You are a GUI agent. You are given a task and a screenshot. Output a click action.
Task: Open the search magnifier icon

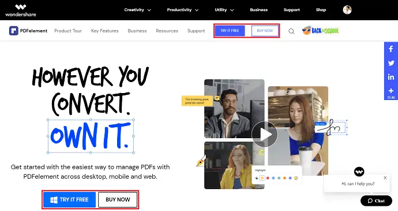coord(291,31)
